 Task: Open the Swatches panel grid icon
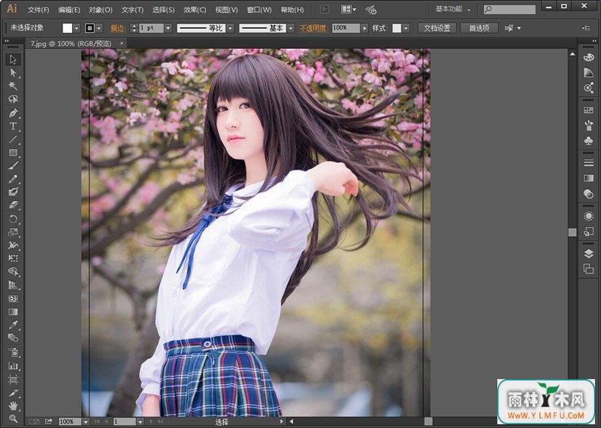588,111
